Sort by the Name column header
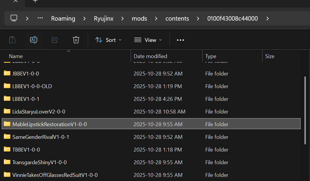Viewport: 310px width, 181px height. (16, 56)
